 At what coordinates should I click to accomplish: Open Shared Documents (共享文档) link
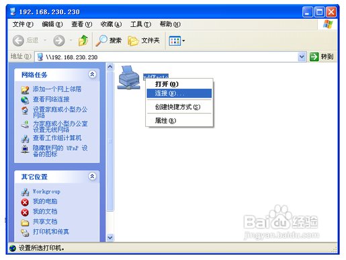[x=45, y=222]
